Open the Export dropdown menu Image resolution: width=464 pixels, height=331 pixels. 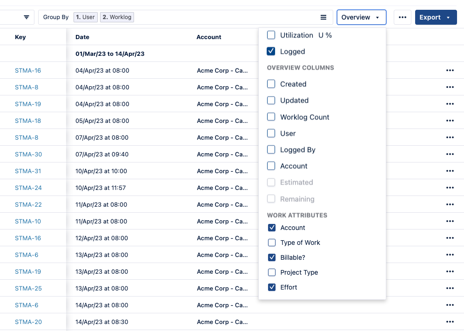pyautogui.click(x=436, y=17)
